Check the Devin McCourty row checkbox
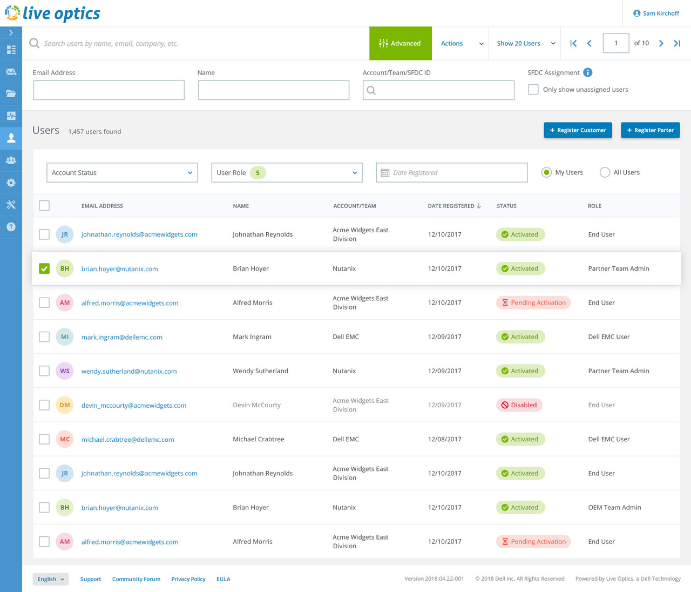 44,405
